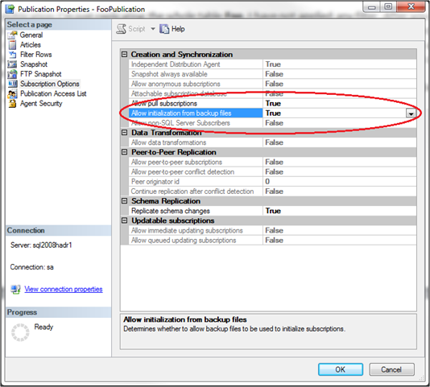
Task: Open the Script dropdown arrow
Action: coord(153,29)
